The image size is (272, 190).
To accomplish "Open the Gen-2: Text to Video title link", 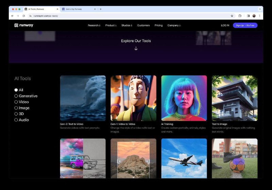I will coord(71,124).
